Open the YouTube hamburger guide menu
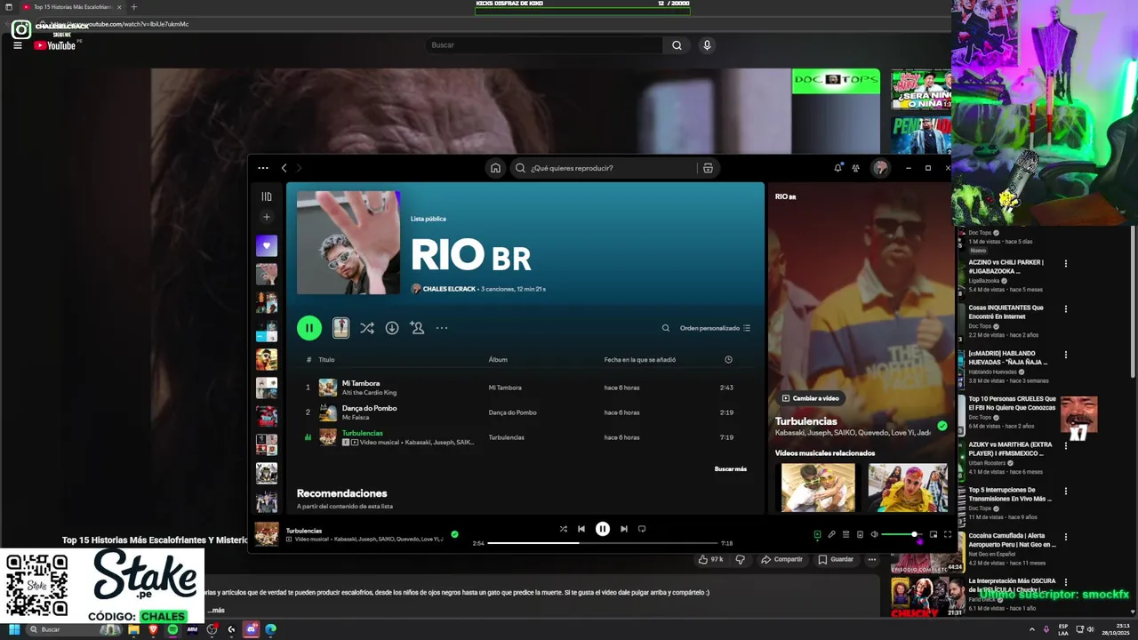 pos(18,45)
